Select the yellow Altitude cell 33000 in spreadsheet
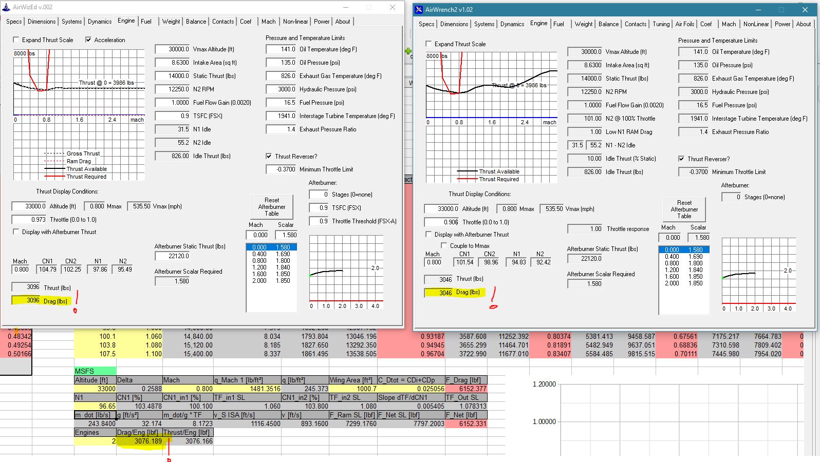The height and width of the screenshot is (462, 820). pos(95,389)
